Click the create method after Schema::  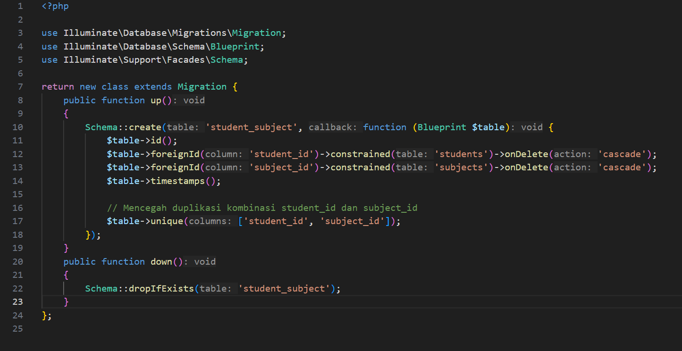point(145,127)
